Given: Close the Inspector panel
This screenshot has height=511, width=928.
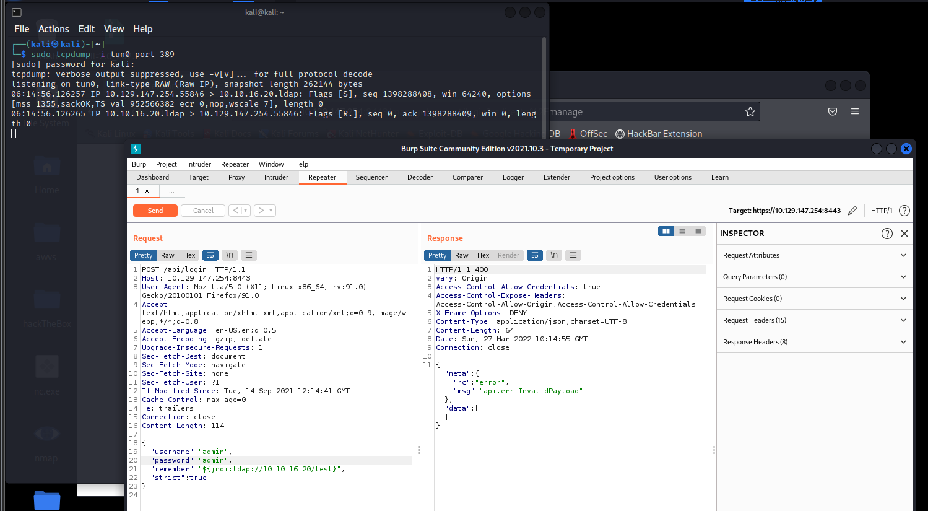Looking at the screenshot, I should pos(904,234).
